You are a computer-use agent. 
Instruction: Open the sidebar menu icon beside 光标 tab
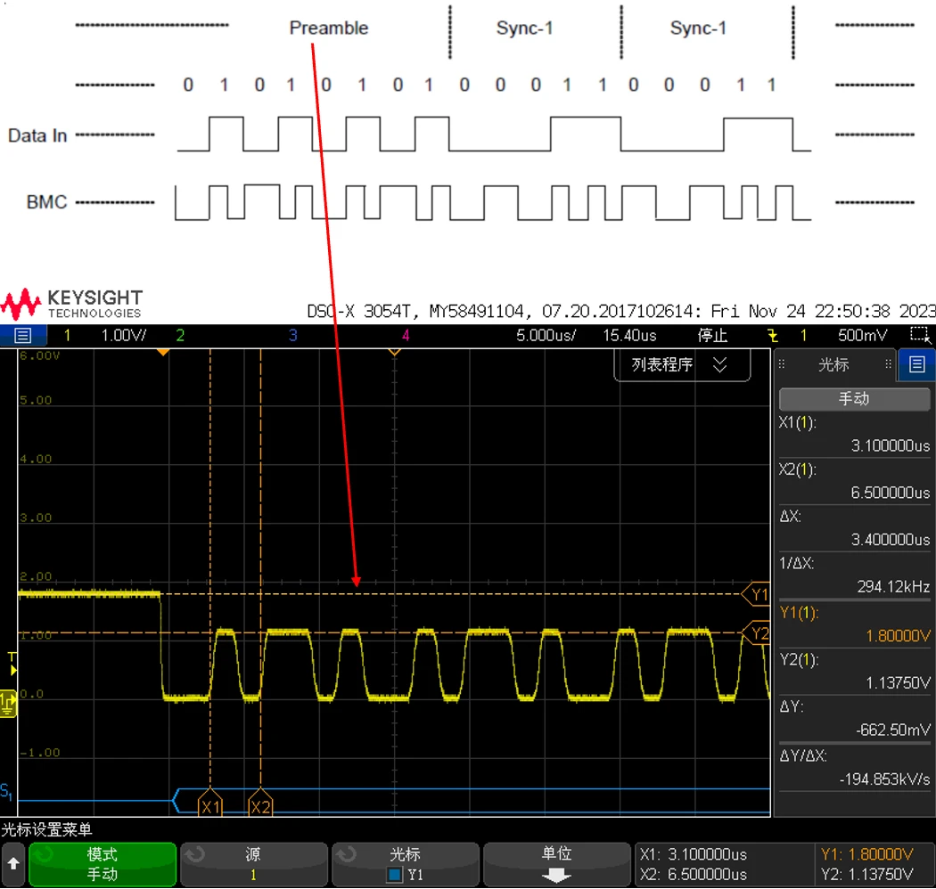[x=916, y=364]
